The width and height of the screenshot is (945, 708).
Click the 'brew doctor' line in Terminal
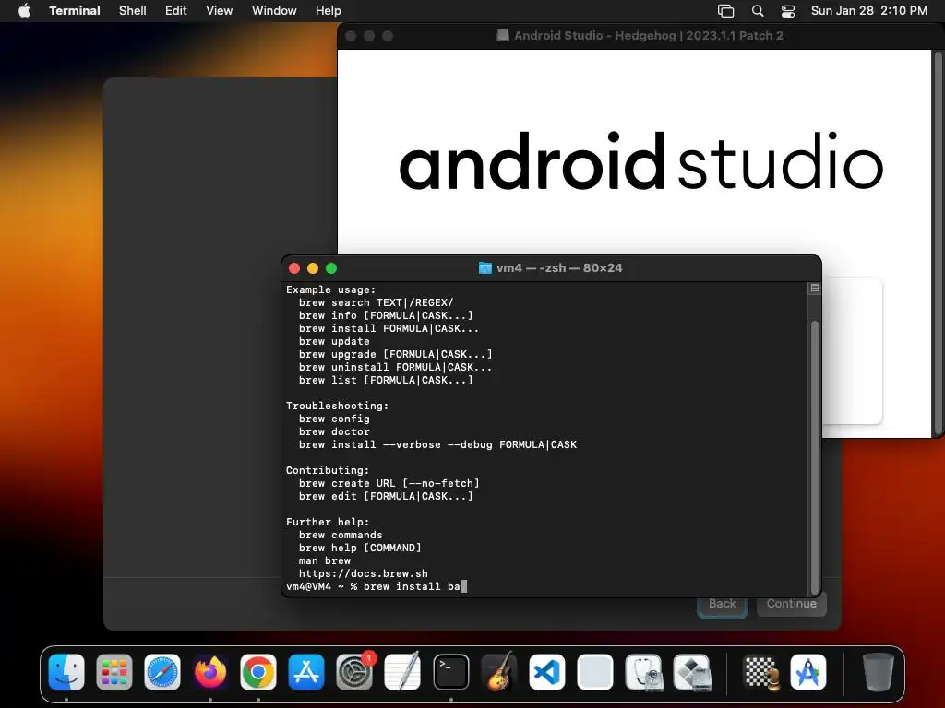point(334,431)
